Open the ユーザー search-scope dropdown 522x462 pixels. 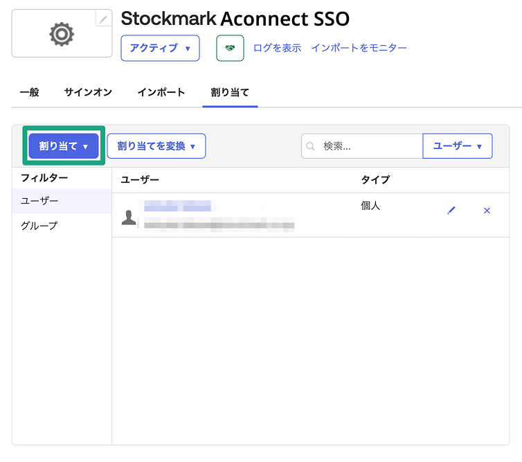458,146
